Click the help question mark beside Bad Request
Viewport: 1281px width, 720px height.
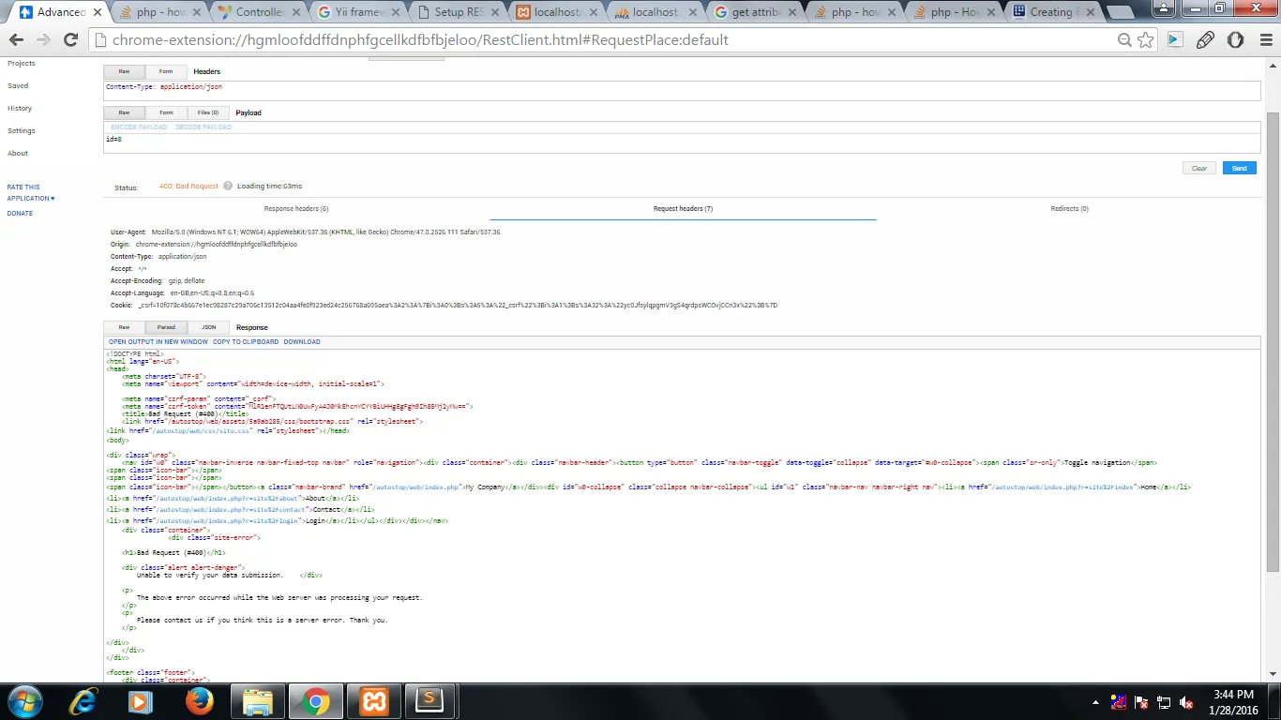point(228,186)
